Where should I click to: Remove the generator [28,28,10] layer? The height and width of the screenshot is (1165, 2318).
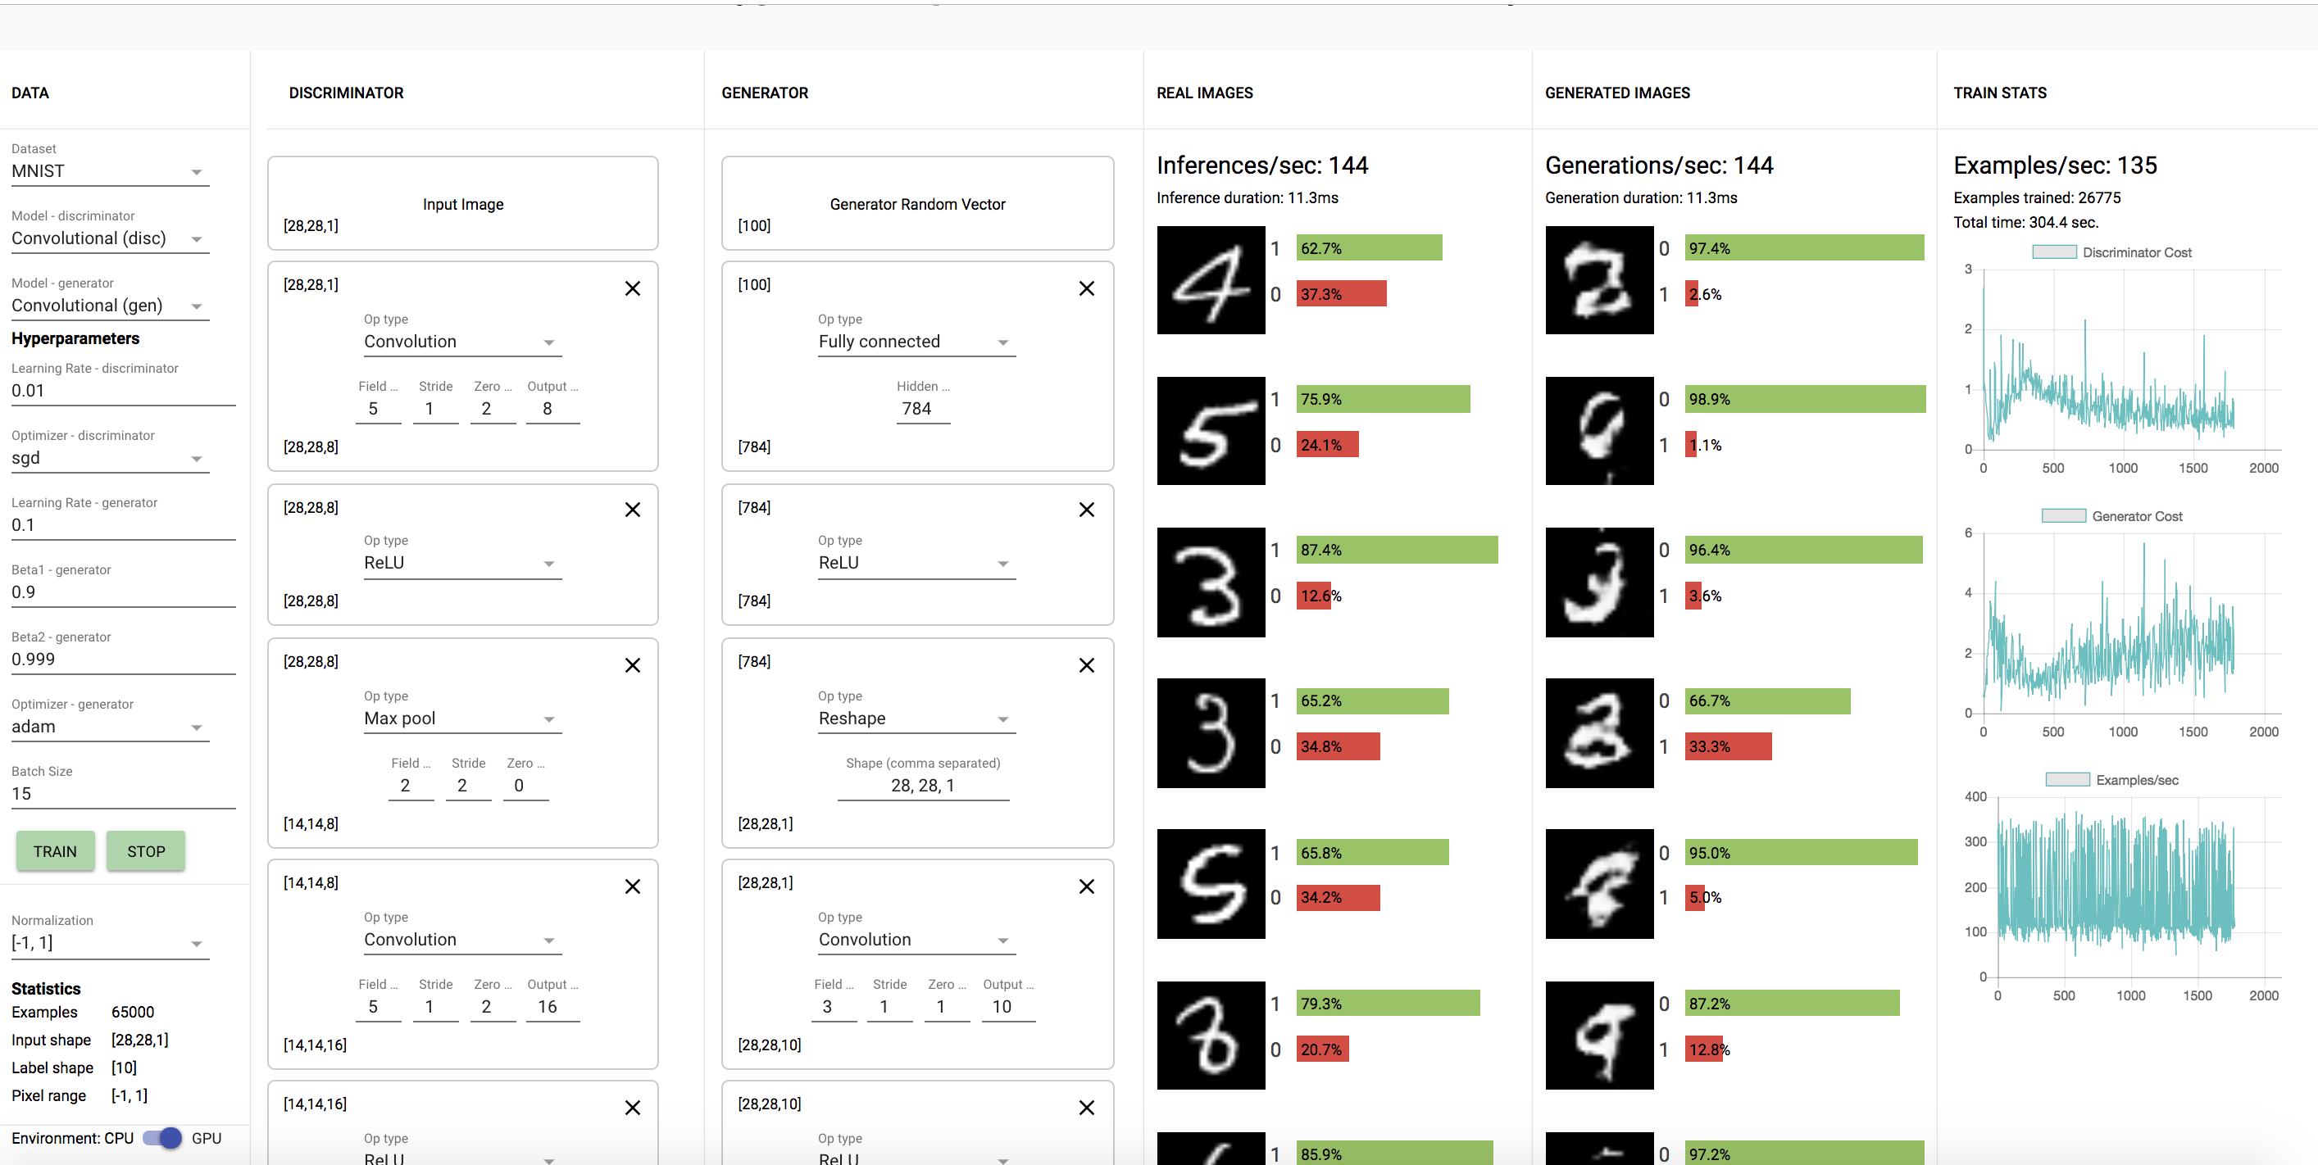(x=1086, y=1108)
